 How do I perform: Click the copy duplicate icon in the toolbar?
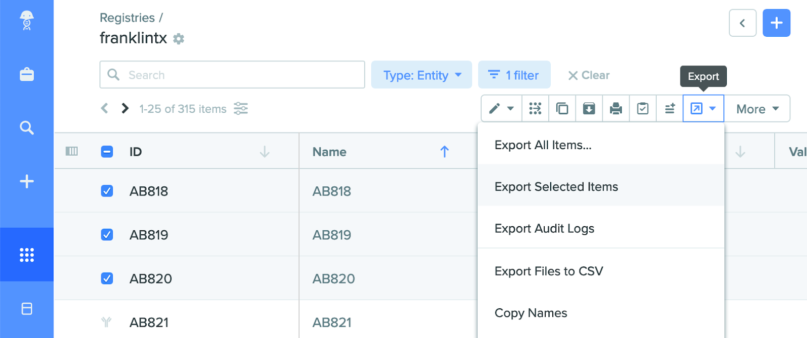click(x=562, y=109)
